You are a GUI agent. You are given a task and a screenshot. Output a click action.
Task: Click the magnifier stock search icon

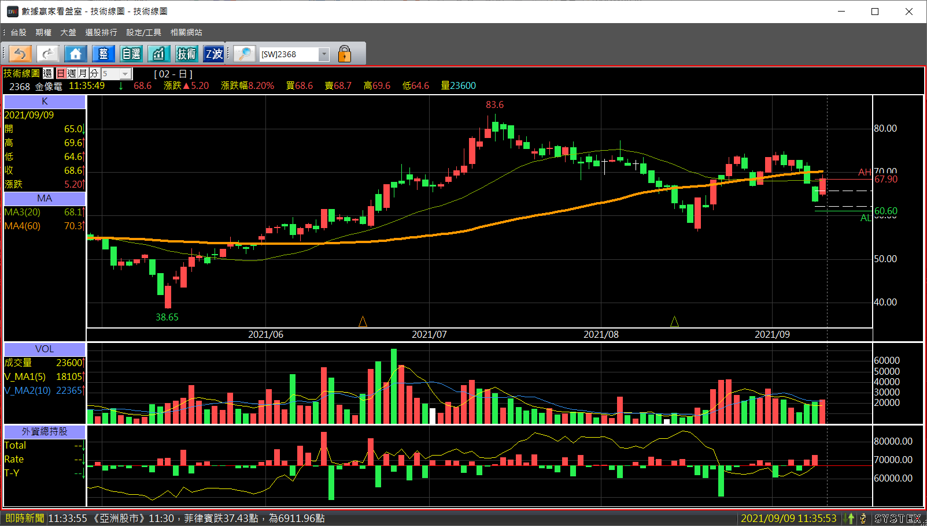[x=245, y=54]
